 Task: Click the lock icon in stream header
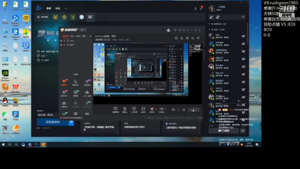coord(182,38)
